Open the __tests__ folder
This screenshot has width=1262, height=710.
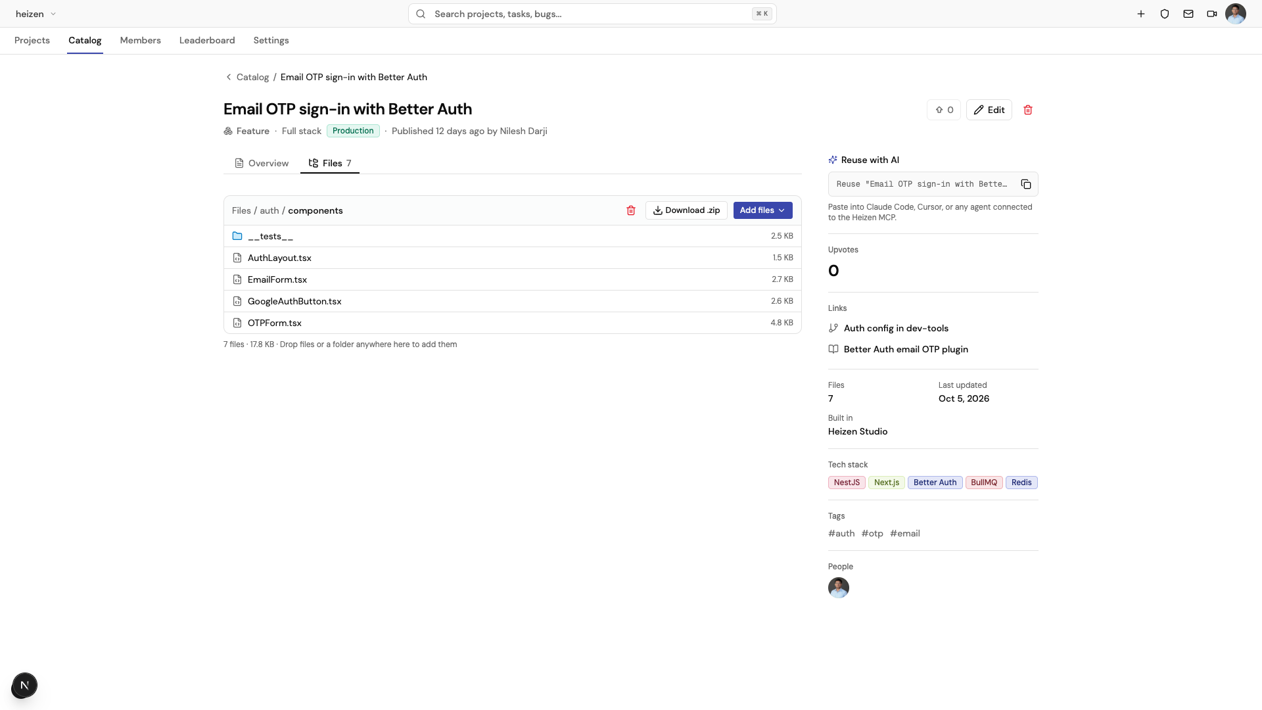coord(512,236)
